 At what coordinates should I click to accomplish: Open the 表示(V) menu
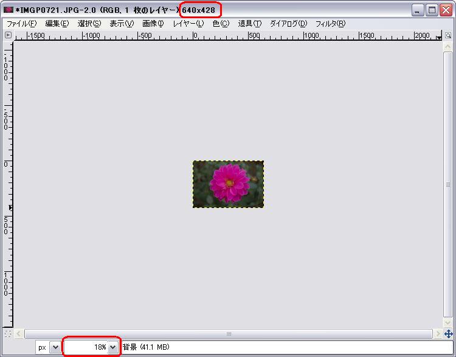coord(122,24)
